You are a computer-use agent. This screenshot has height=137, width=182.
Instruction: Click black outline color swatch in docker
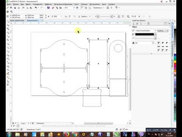click(144, 34)
